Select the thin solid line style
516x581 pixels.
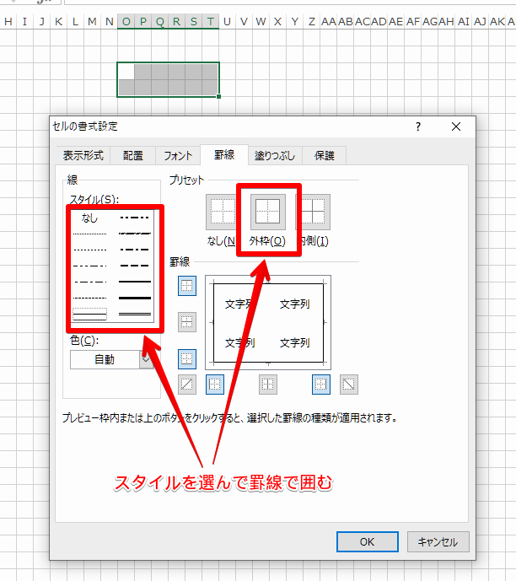[x=89, y=315]
